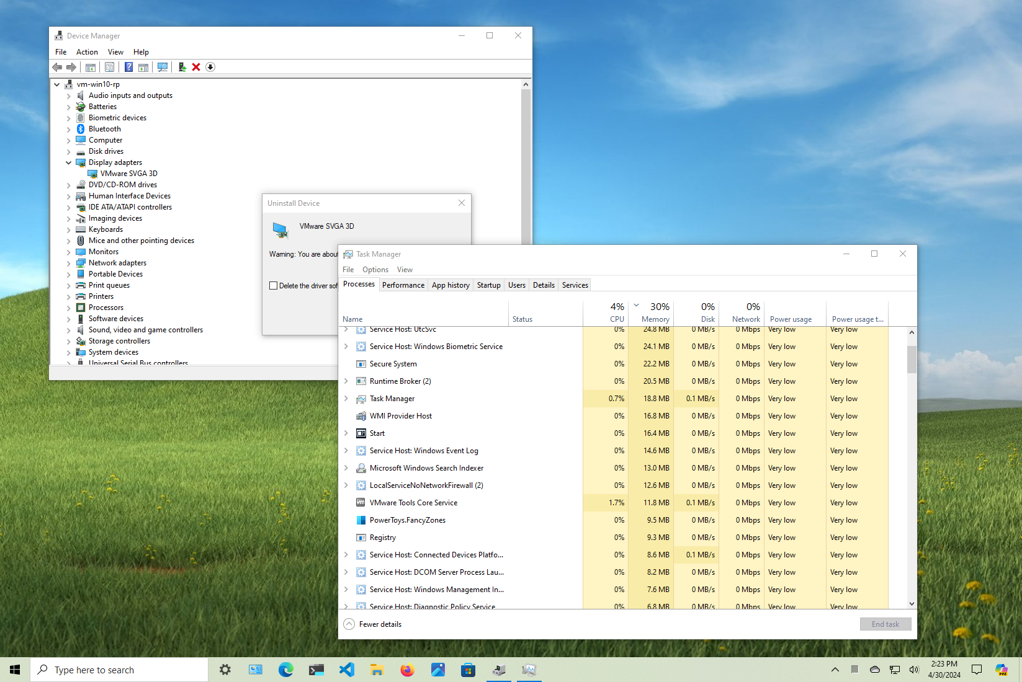Open the Action menu in Device Manager
This screenshot has width=1022, height=682.
tap(87, 52)
